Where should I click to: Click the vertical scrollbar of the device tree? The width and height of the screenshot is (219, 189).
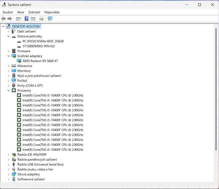pos(216,89)
